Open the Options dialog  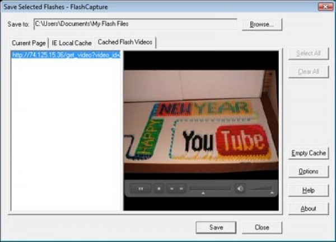[309, 172]
